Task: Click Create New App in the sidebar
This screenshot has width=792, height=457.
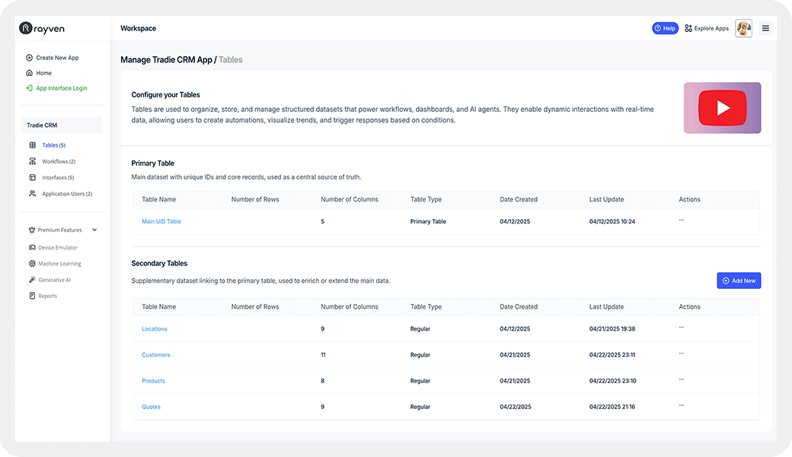Action: [x=56, y=58]
